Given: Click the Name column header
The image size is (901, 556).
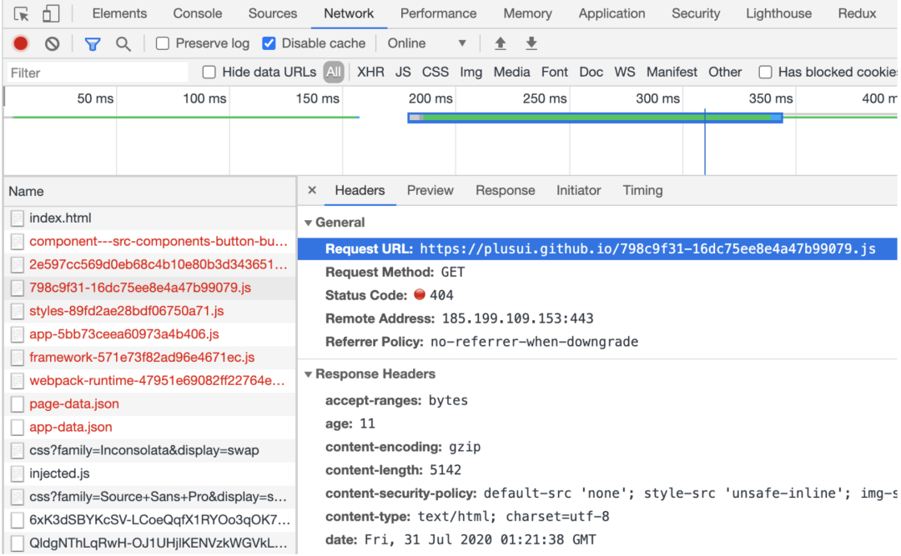Looking at the screenshot, I should point(150,192).
